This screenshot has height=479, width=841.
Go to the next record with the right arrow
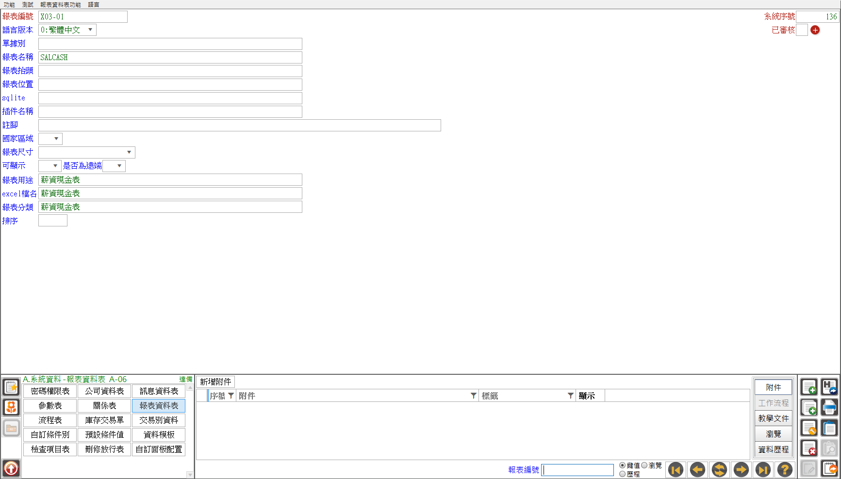[741, 469]
